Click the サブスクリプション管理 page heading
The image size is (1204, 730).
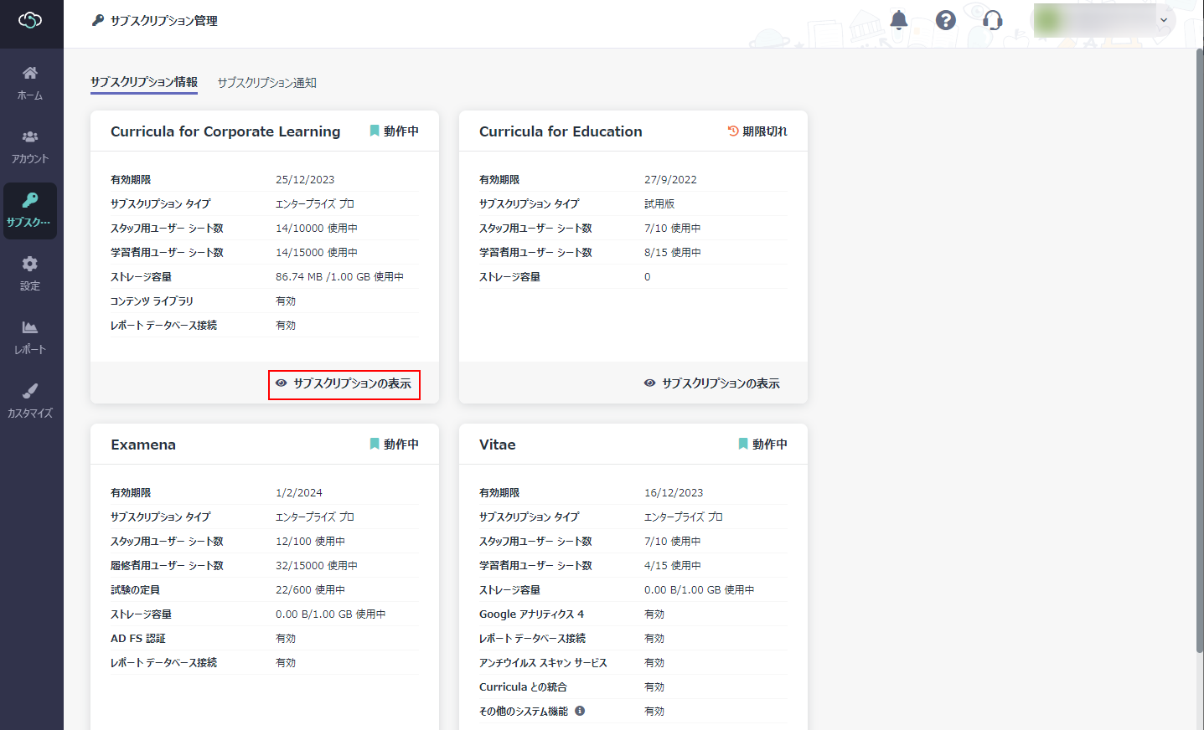tap(164, 20)
